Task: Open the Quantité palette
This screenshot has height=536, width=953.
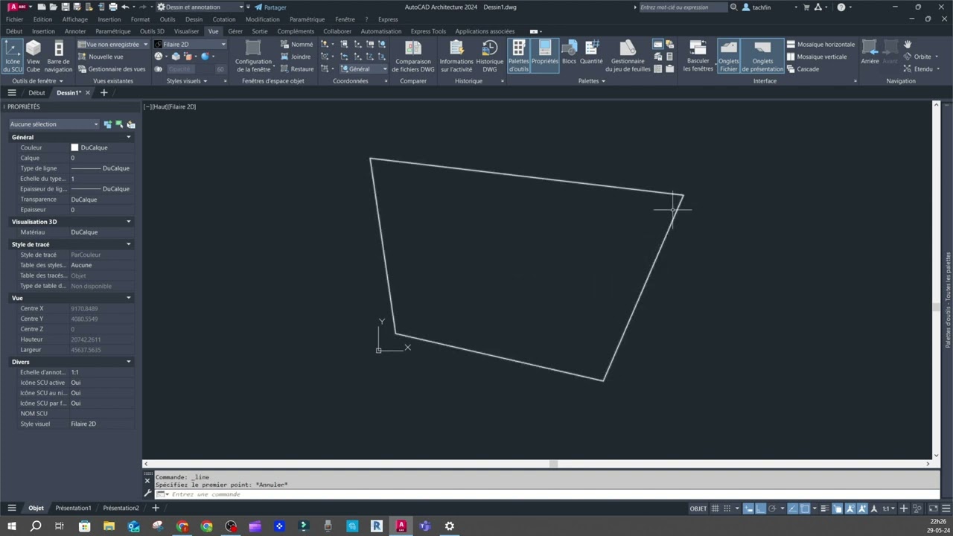Action: [591, 52]
